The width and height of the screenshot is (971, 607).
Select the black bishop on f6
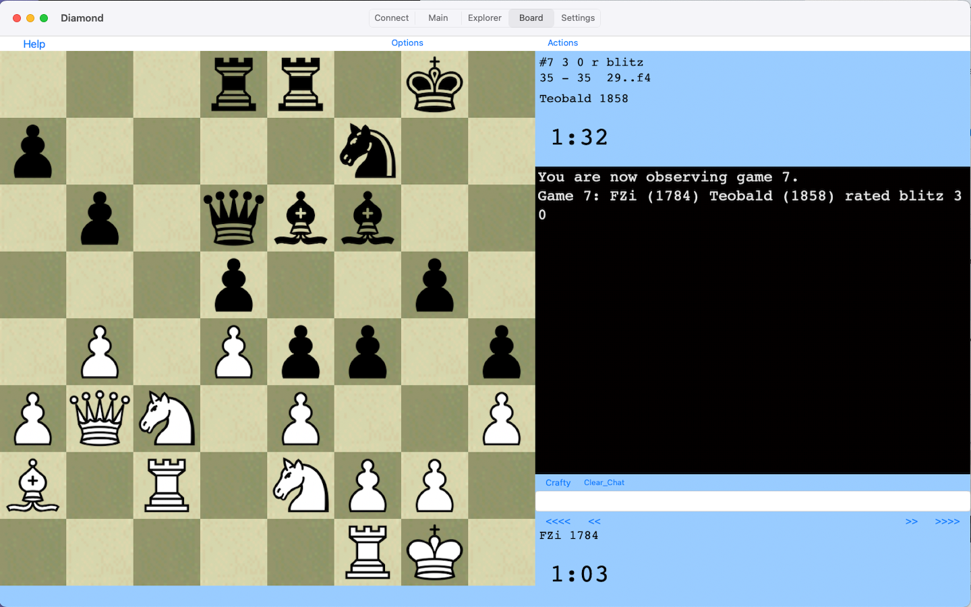[368, 218]
